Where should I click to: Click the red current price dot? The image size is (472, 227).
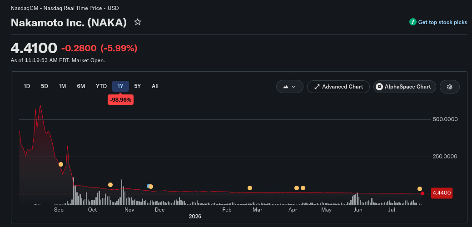coord(422,193)
